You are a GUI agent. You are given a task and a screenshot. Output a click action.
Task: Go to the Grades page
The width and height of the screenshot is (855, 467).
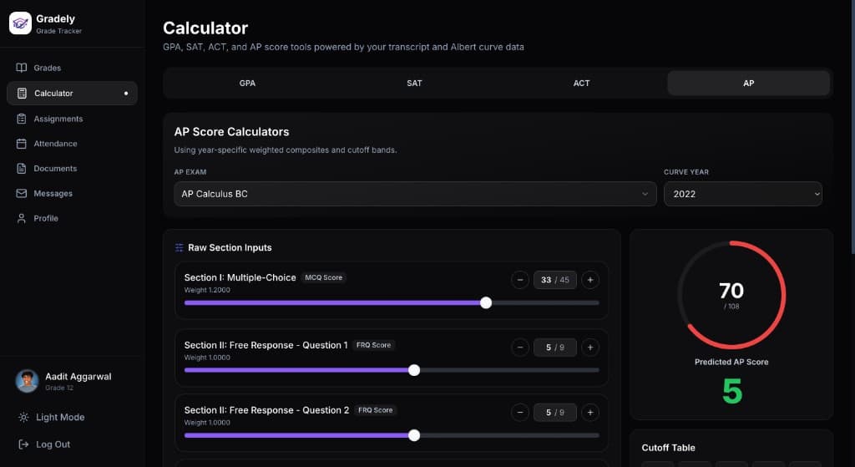click(72, 68)
